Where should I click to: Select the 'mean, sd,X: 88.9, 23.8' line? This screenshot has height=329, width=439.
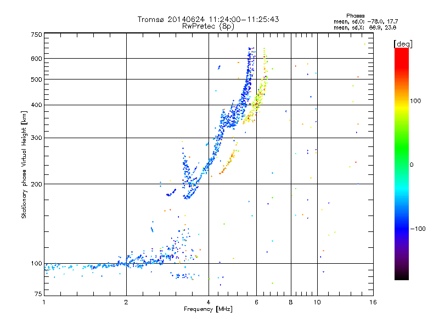pyautogui.click(x=365, y=27)
